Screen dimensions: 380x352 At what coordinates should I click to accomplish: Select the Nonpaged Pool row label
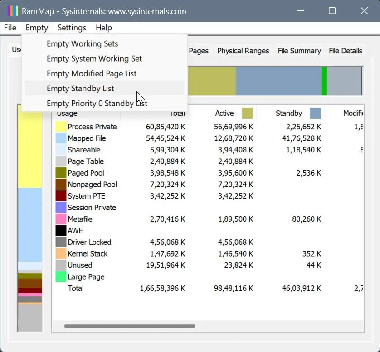(93, 185)
